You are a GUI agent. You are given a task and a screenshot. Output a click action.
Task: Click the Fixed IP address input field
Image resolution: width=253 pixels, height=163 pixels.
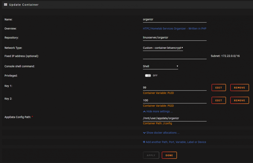[x=175, y=56]
